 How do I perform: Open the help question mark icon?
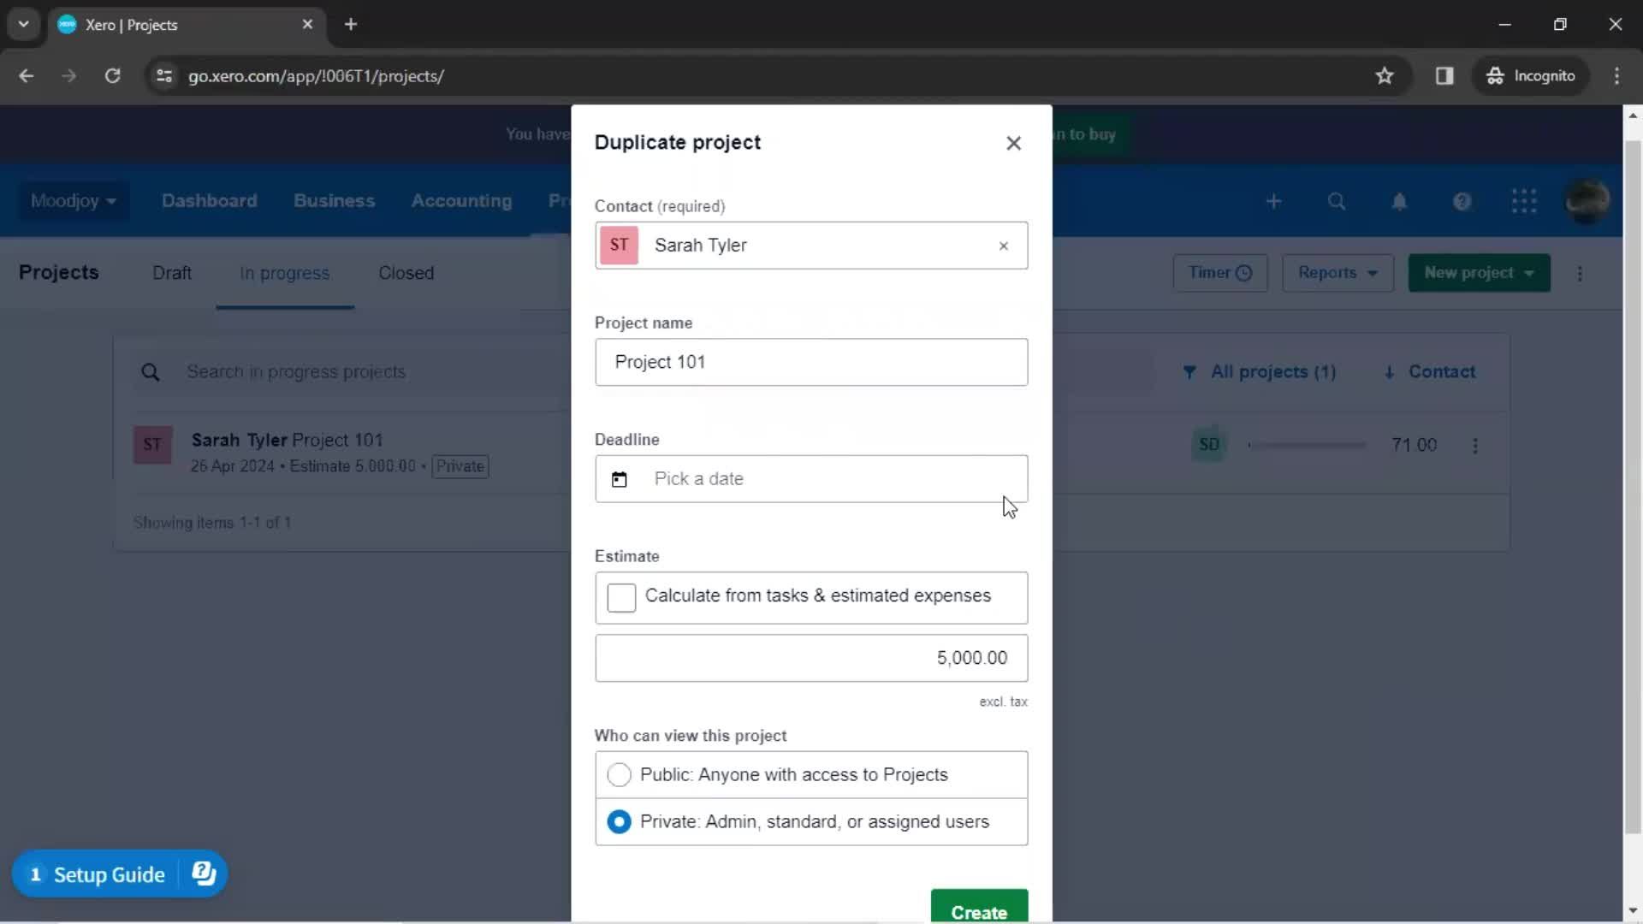(x=1462, y=201)
